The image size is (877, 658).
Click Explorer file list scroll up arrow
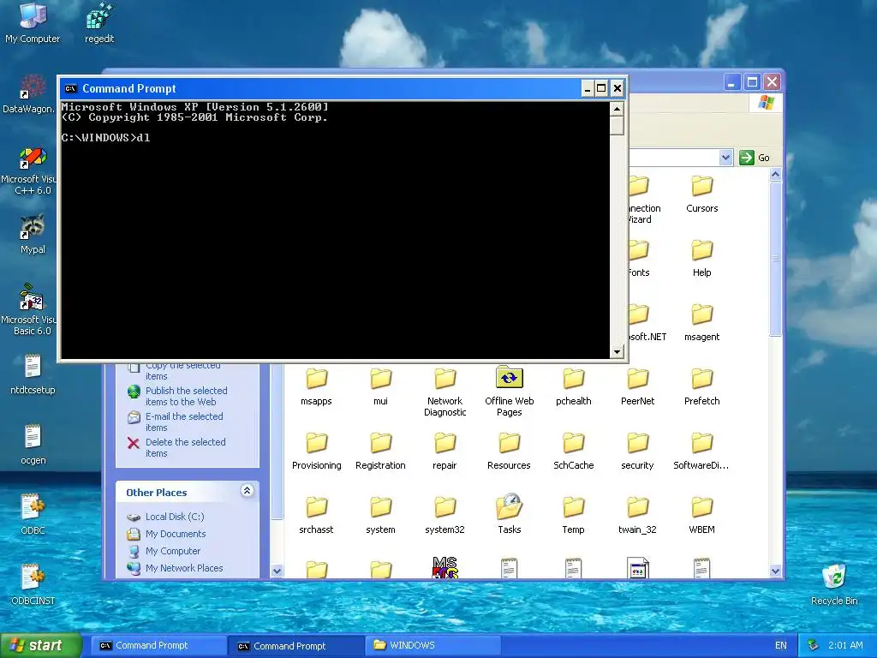click(775, 175)
